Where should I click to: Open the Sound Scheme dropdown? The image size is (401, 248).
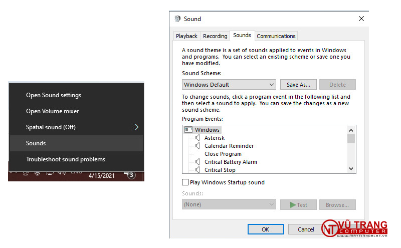click(229, 85)
